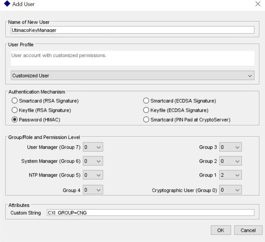
Task: Open Group 4 permission level dropdown
Action: click(93, 190)
